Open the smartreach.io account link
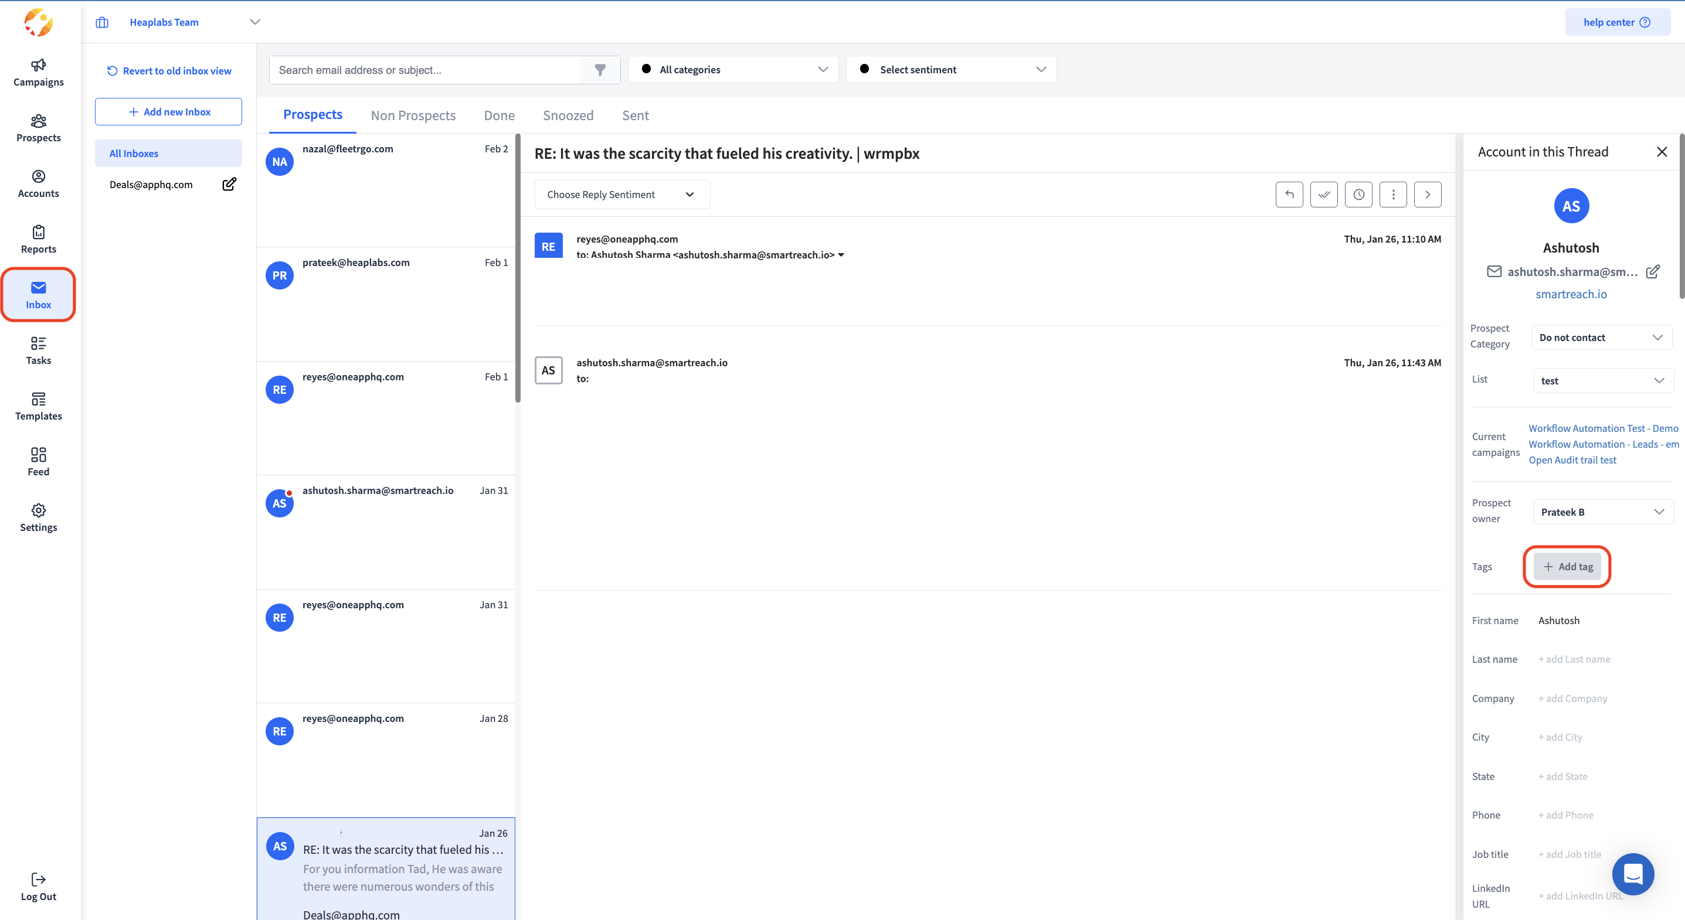 1571,294
